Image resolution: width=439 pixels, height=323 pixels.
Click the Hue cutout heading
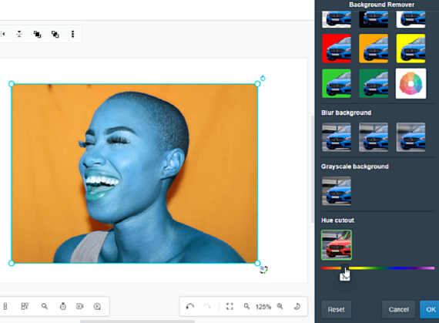337,220
